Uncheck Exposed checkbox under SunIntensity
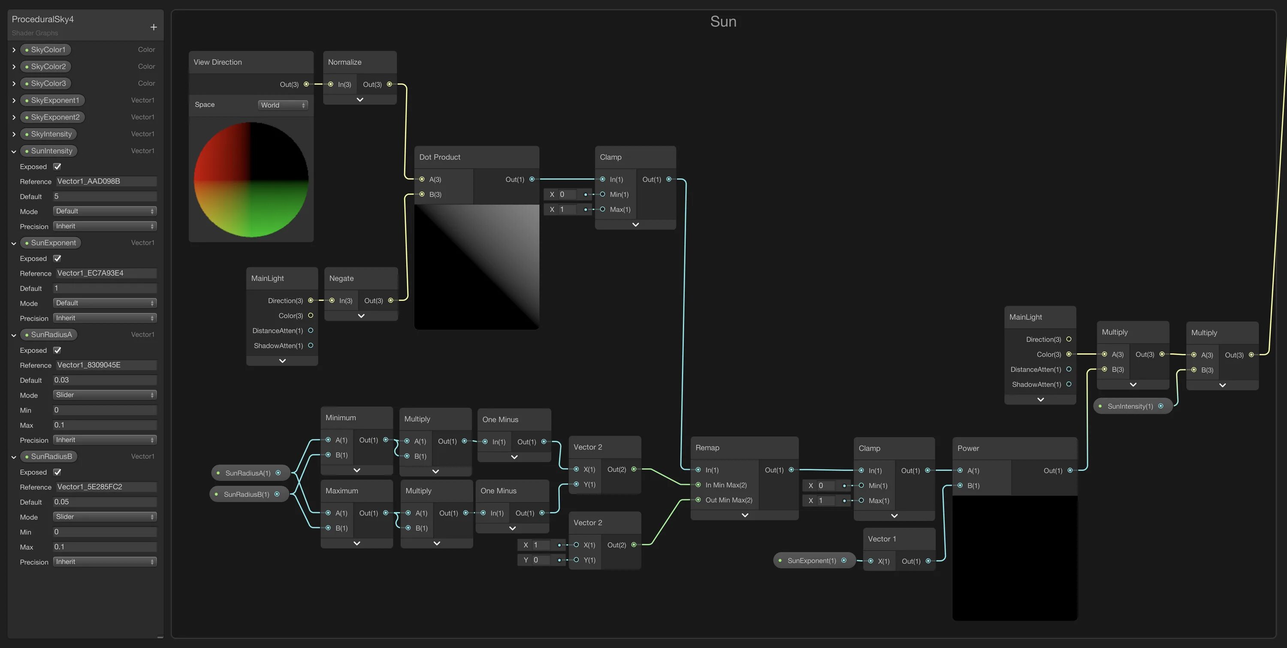 pyautogui.click(x=57, y=166)
